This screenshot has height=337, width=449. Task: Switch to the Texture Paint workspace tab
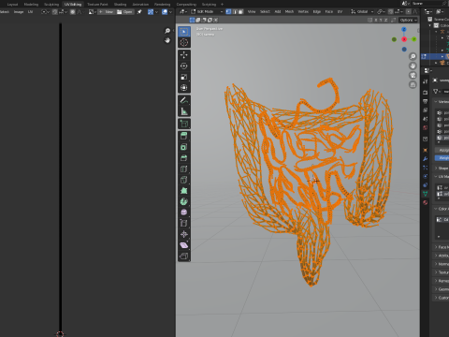[97, 5]
